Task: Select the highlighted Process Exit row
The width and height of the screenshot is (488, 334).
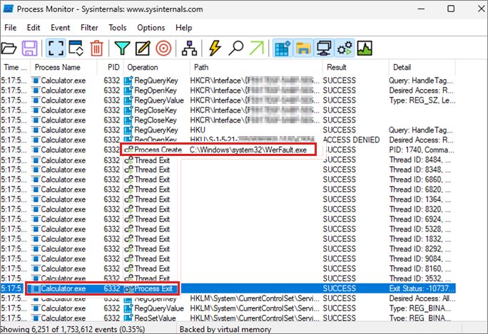Action: click(228, 288)
